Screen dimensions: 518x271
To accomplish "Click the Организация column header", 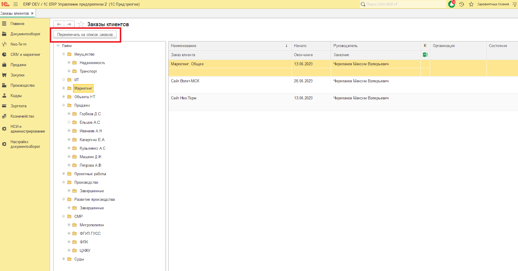I will pos(458,50).
